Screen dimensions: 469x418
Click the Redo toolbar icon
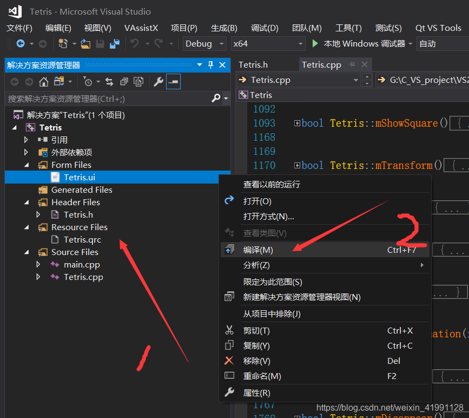[x=158, y=44]
